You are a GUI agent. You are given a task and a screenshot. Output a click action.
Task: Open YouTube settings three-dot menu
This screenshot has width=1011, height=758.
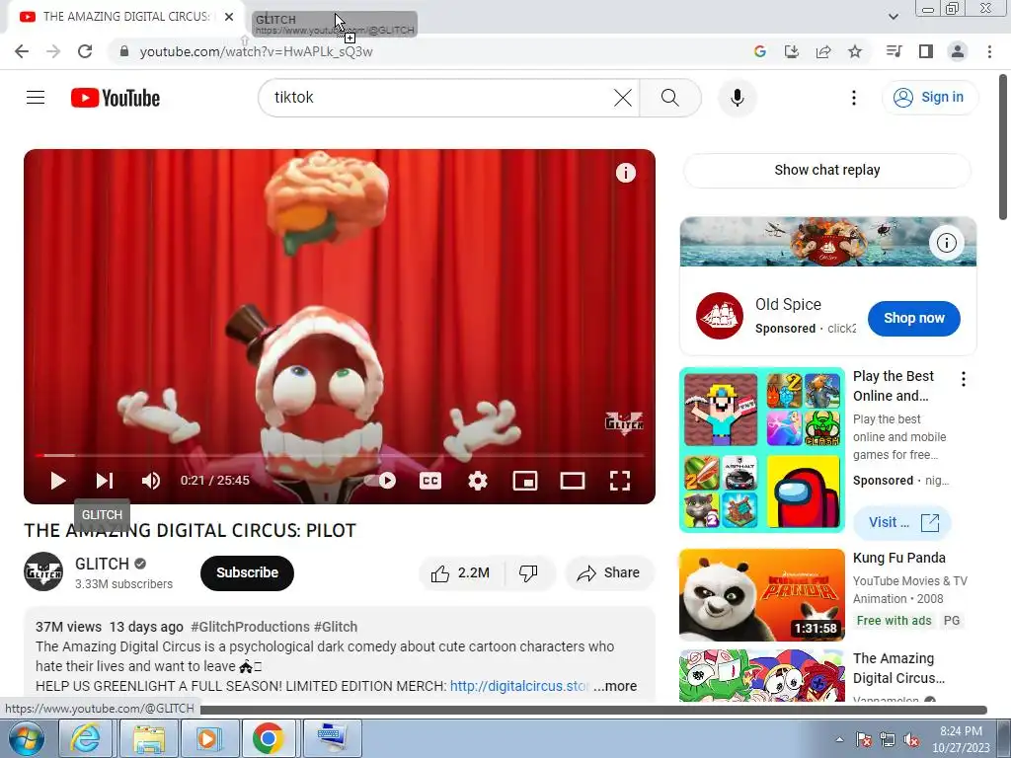854,98
